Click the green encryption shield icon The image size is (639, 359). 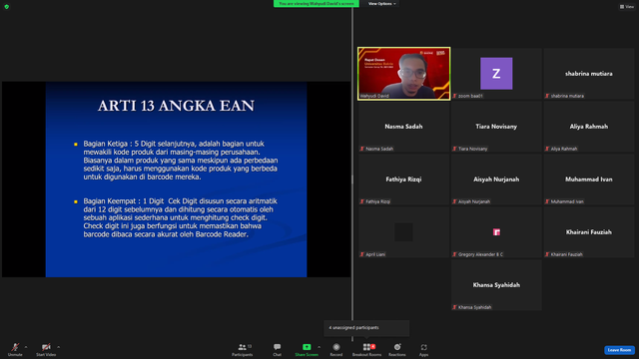[x=7, y=7]
